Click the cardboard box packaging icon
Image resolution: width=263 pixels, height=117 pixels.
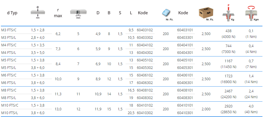(206, 13)
